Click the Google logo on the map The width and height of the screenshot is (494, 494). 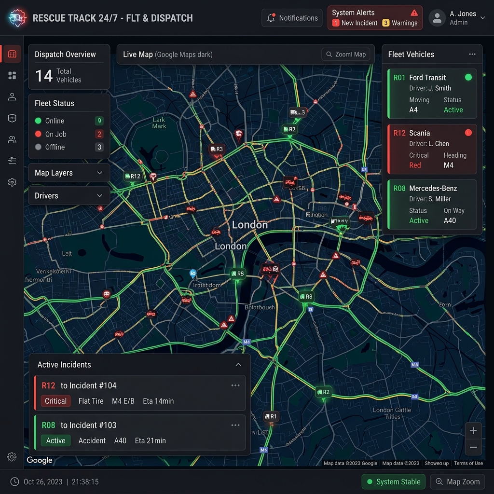(x=40, y=460)
